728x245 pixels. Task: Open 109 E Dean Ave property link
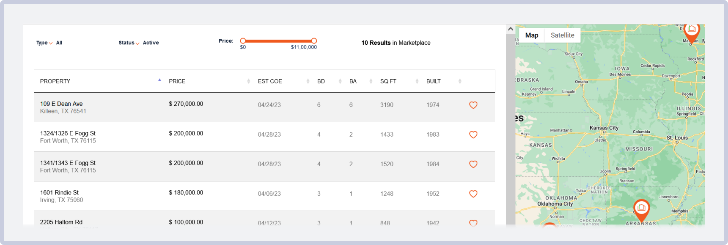click(x=61, y=104)
